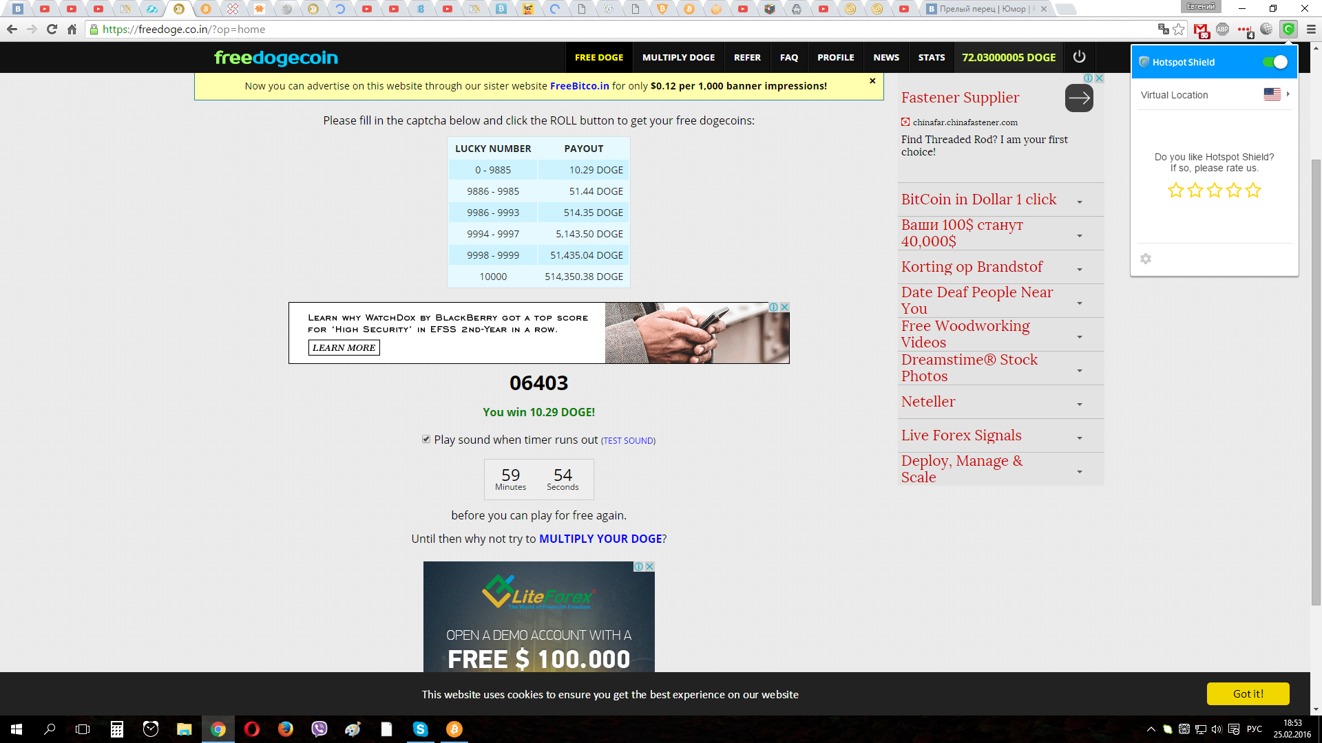Expand the Date Deaf People Near You ad
This screenshot has width=1322, height=743.
pos(1080,303)
